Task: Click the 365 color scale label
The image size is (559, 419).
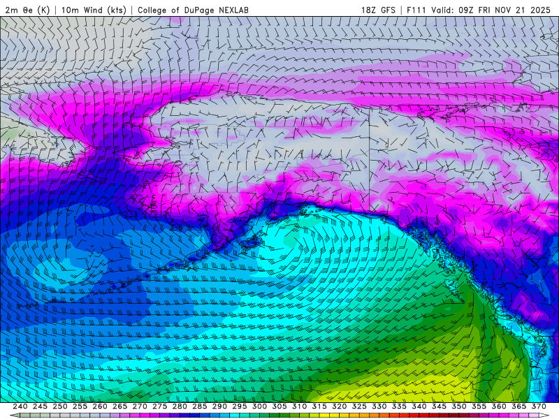Action: click(519, 406)
